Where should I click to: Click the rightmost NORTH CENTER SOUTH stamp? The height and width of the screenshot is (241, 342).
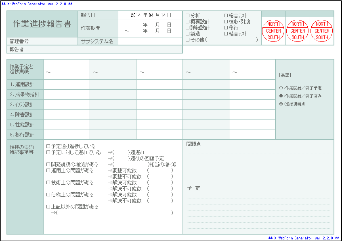(322, 31)
